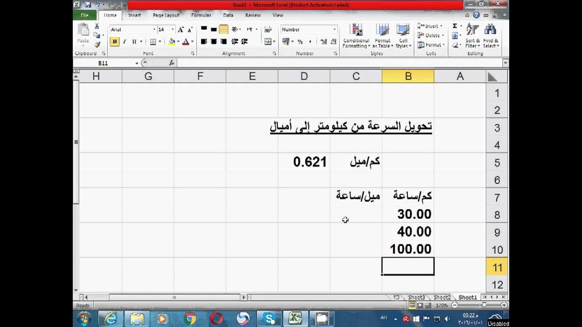Switch to the Insert ribbon tab
The height and width of the screenshot is (327, 582).
pos(135,15)
